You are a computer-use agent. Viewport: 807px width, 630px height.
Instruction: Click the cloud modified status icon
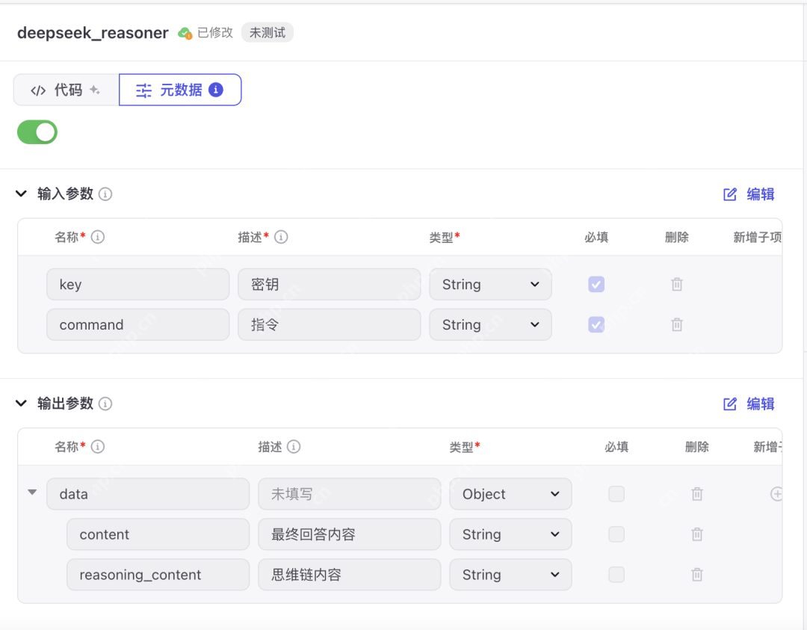185,34
